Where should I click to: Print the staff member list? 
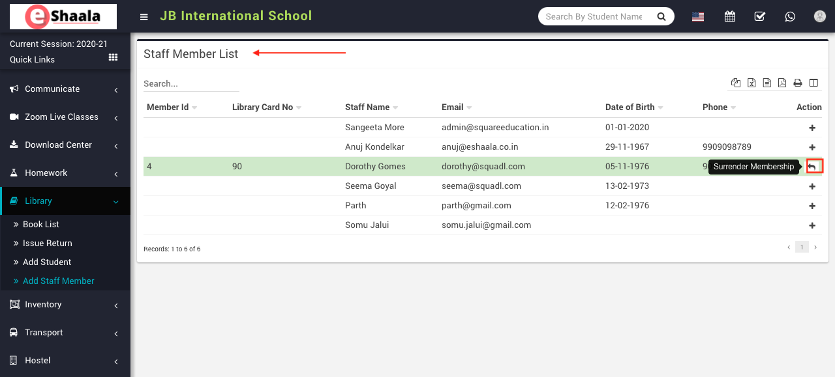click(797, 83)
